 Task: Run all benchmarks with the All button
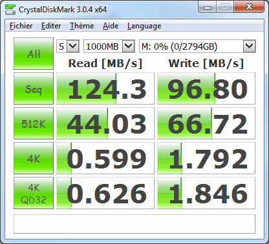[34, 54]
